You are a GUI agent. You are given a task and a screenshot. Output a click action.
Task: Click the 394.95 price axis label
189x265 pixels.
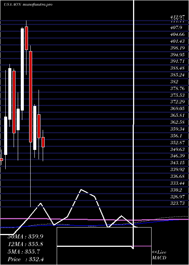(x=178, y=55)
